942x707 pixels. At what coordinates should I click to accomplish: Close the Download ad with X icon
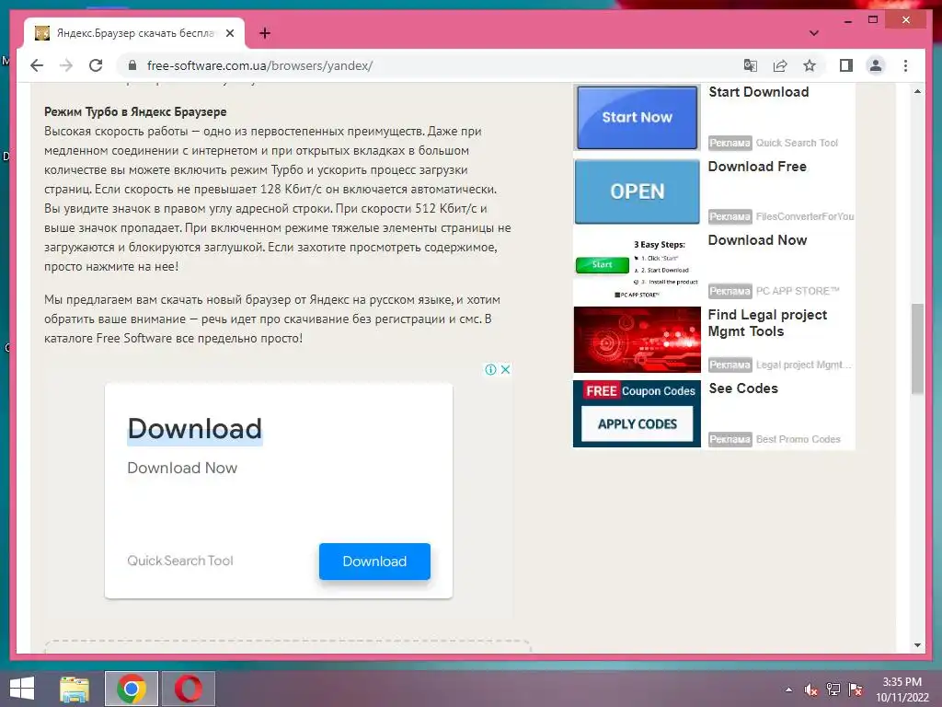(x=506, y=369)
